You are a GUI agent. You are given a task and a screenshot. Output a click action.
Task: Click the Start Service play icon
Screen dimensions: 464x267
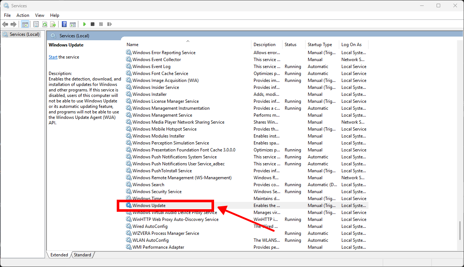click(x=84, y=24)
